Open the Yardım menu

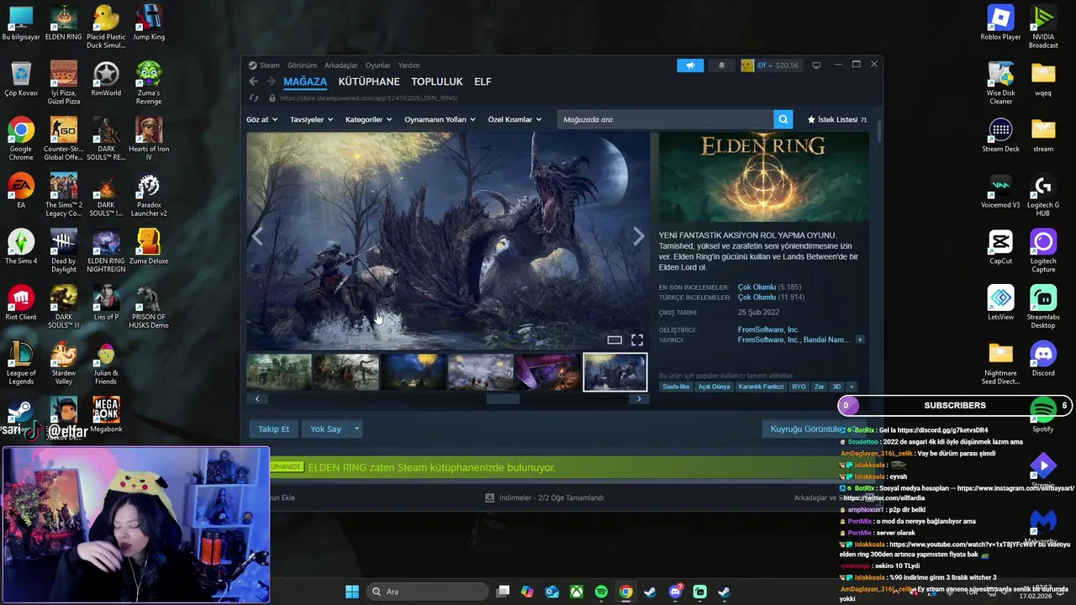(x=409, y=65)
